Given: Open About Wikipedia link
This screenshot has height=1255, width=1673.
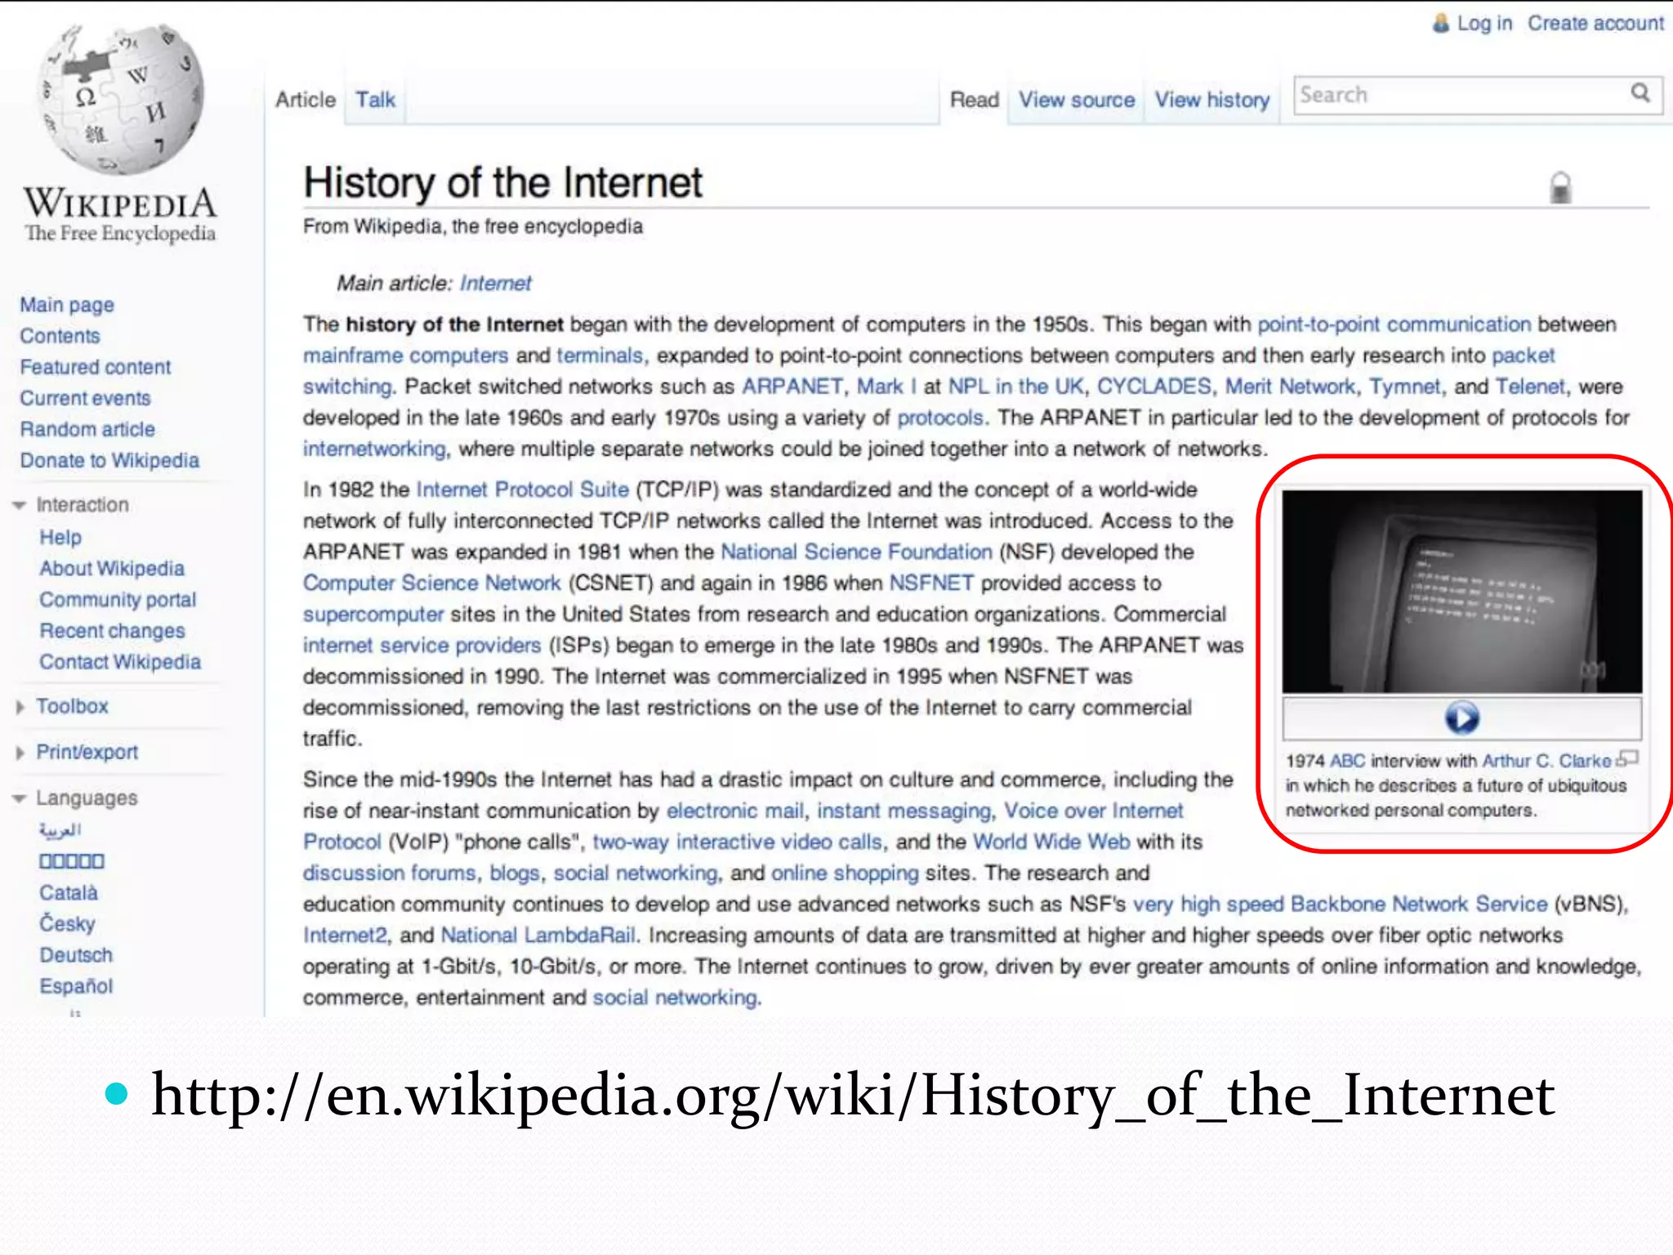Looking at the screenshot, I should tap(112, 569).
